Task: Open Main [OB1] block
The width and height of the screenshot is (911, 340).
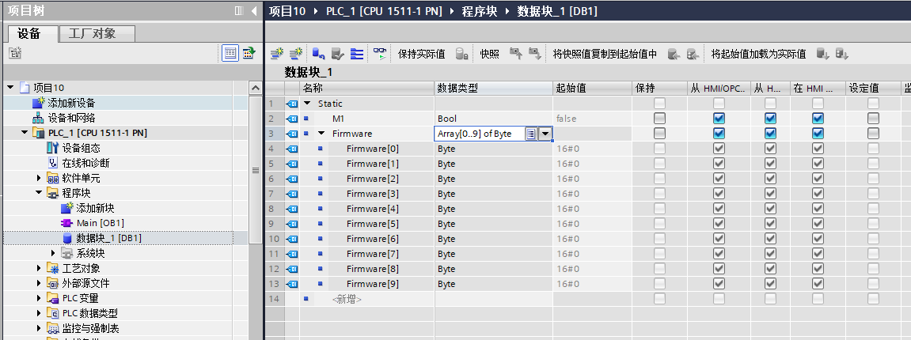Action: coord(100,223)
